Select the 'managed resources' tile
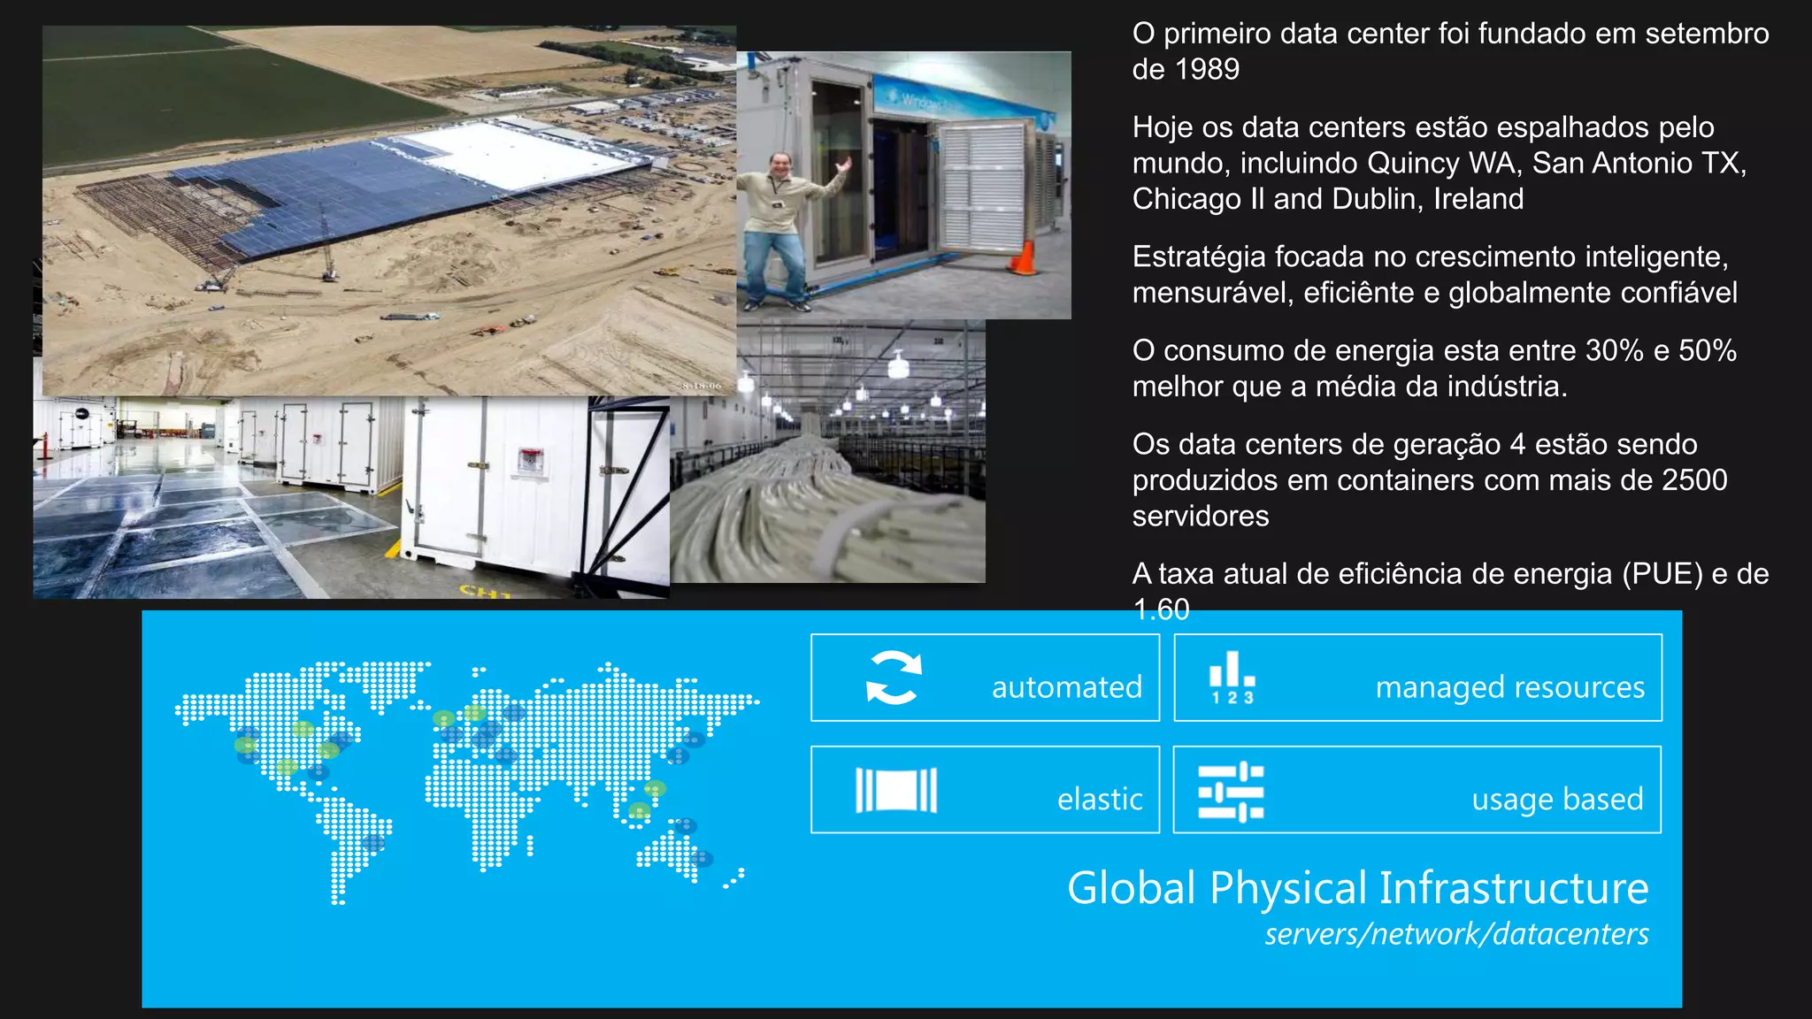1812x1019 pixels. tap(1417, 678)
